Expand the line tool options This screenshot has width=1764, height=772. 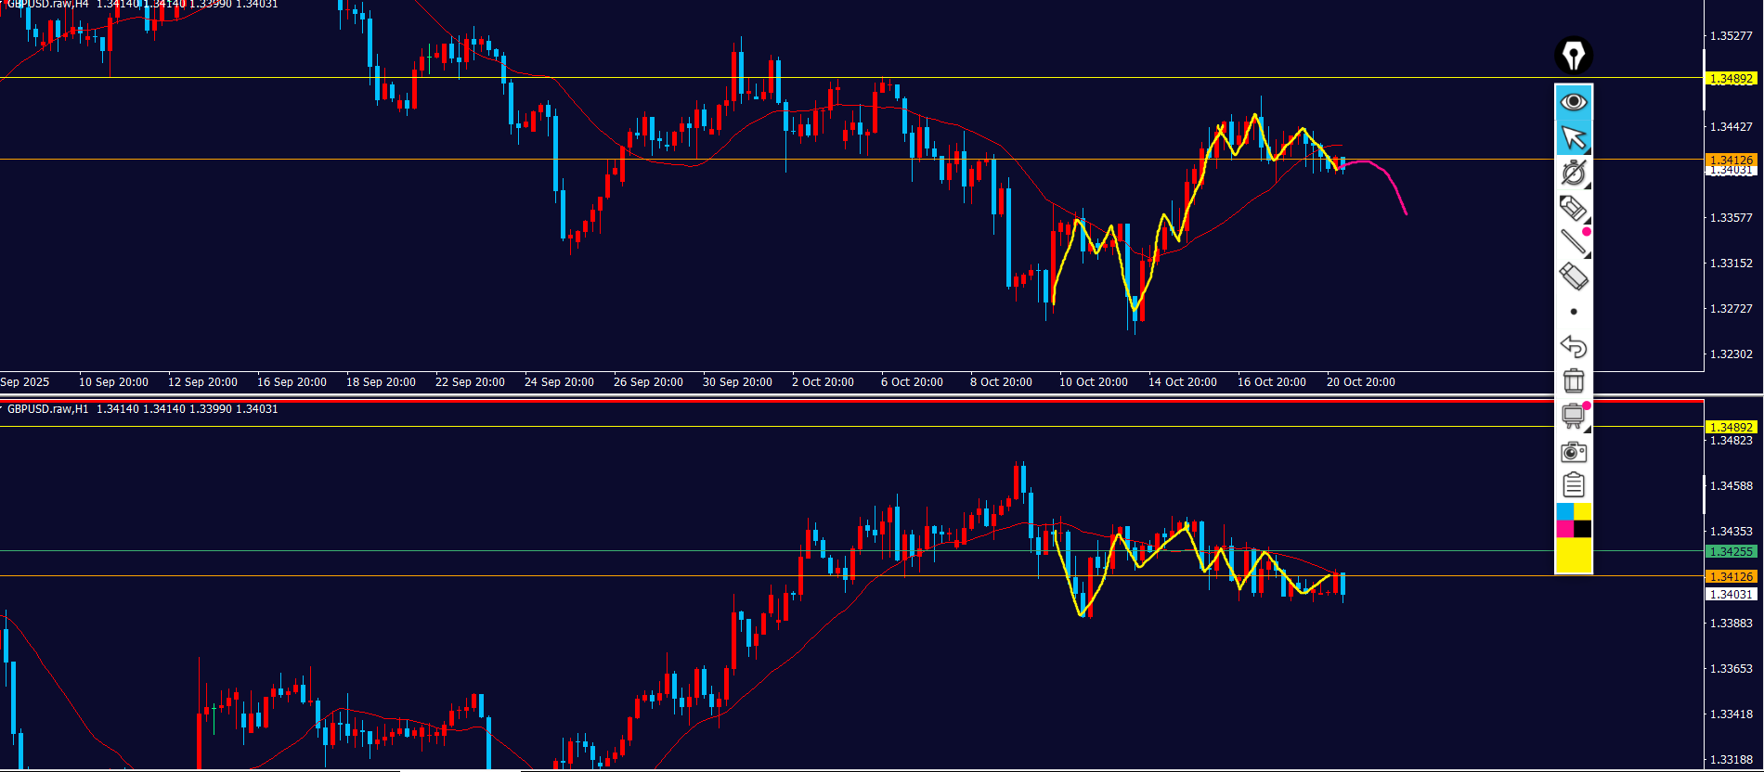[x=1573, y=242]
